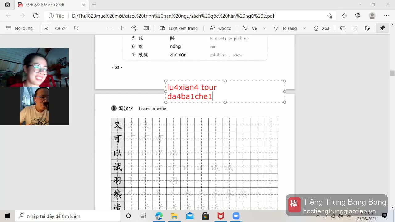Zoom in with the plus icon
The image size is (395, 222).
122,28
